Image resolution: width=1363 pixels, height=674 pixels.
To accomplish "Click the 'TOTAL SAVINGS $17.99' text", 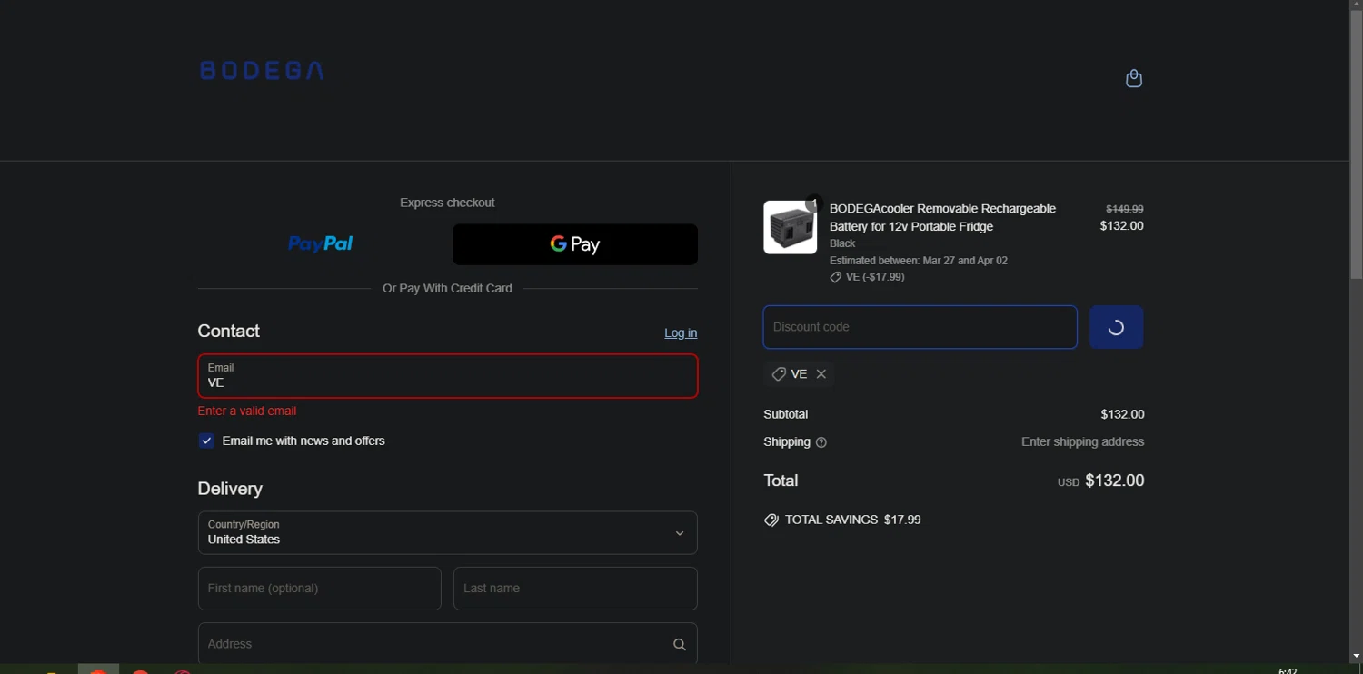I will (x=853, y=520).
